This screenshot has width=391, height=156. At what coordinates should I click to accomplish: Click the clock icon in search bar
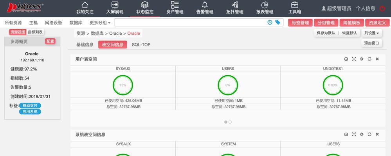pos(270,22)
